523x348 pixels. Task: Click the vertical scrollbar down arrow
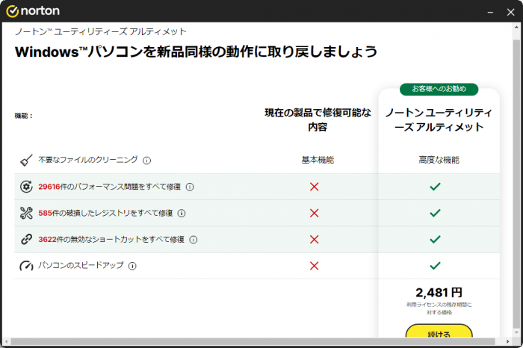coord(516,332)
